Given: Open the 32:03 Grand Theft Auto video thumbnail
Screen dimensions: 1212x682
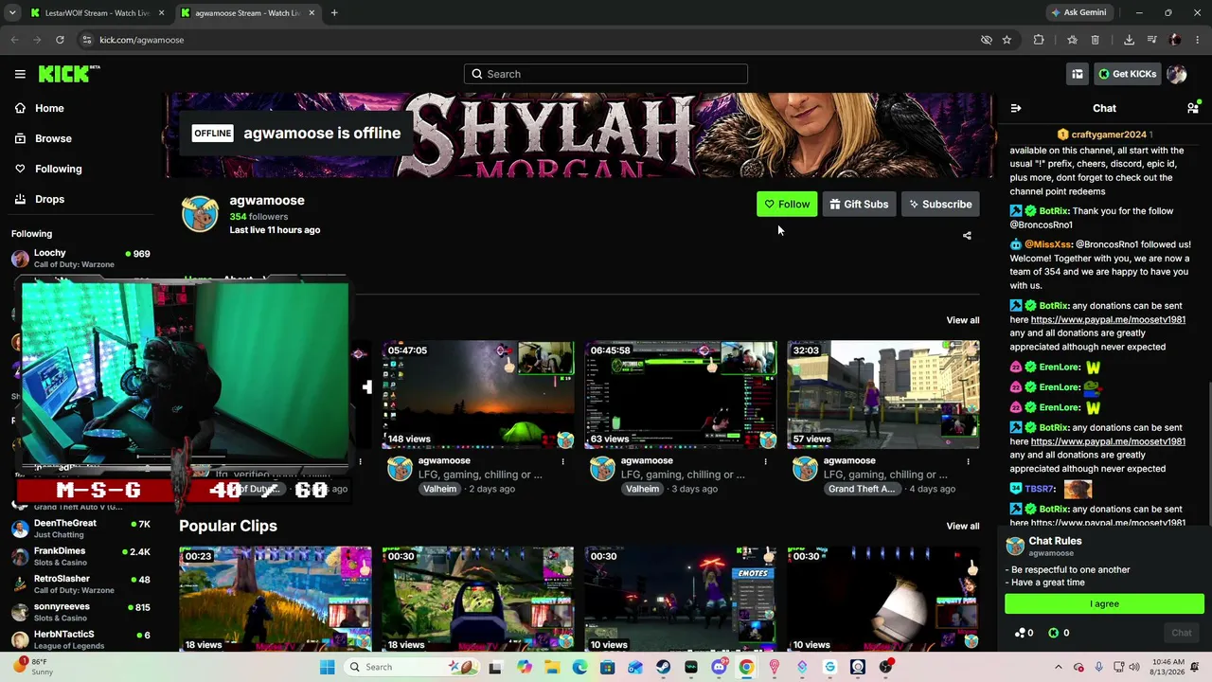Looking at the screenshot, I should [x=883, y=395].
